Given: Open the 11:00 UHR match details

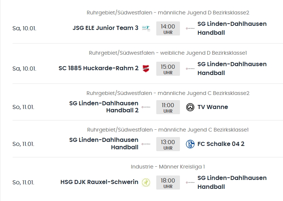Looking at the screenshot, I should pyautogui.click(x=168, y=107).
